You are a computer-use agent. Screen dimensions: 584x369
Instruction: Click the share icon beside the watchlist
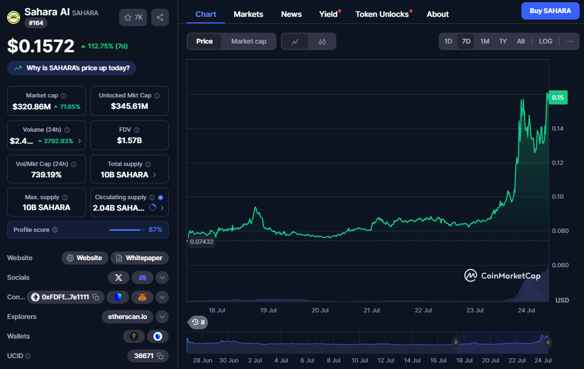[x=160, y=17]
